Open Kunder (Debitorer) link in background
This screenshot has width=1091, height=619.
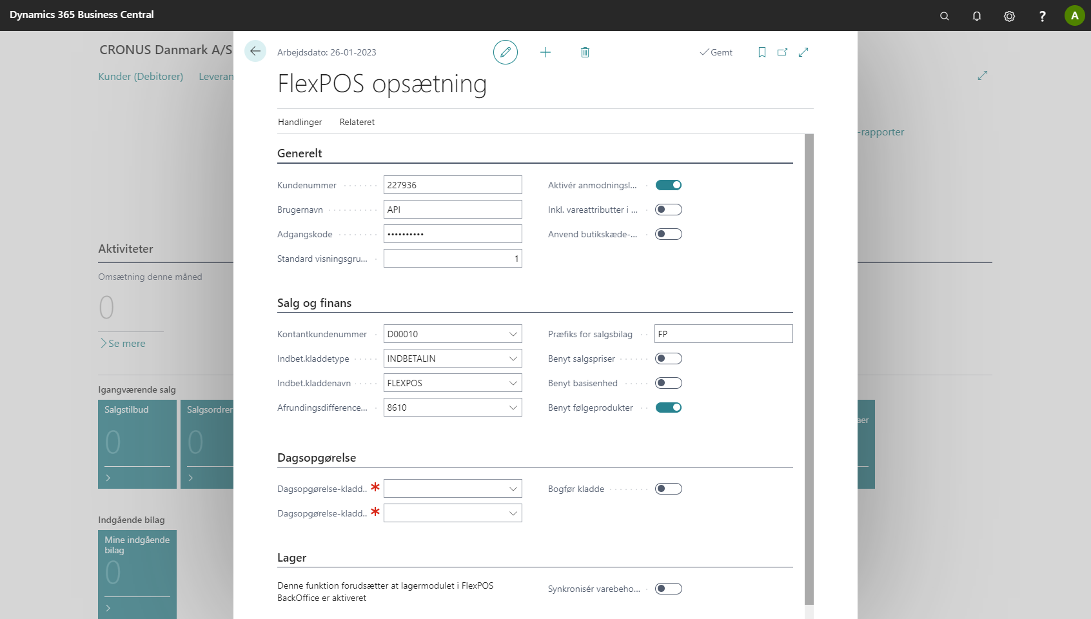click(141, 76)
